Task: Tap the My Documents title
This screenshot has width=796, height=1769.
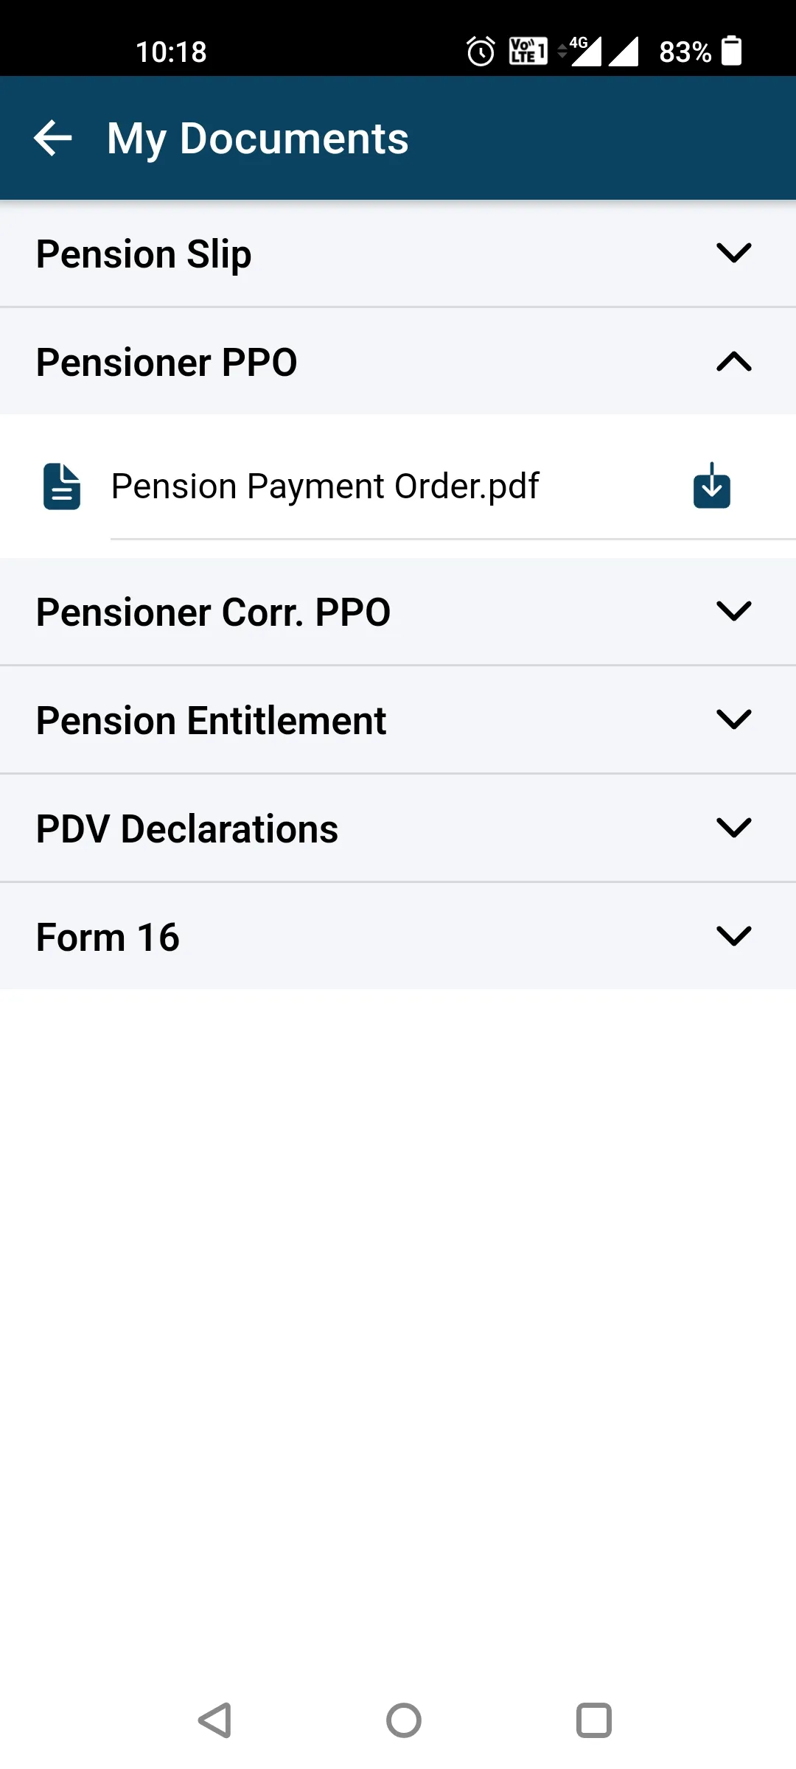Action: pos(257,139)
